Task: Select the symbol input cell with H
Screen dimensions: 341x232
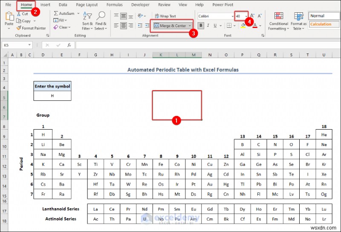Action: (x=52, y=96)
